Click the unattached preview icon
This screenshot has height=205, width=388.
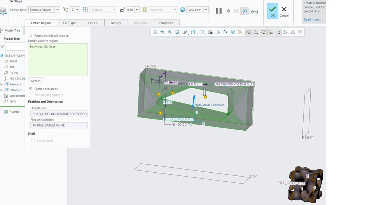coord(236,11)
